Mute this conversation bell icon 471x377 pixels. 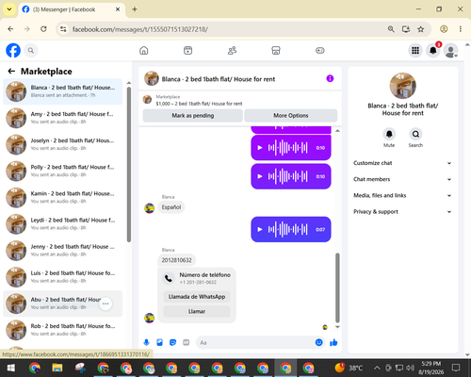[x=389, y=134]
